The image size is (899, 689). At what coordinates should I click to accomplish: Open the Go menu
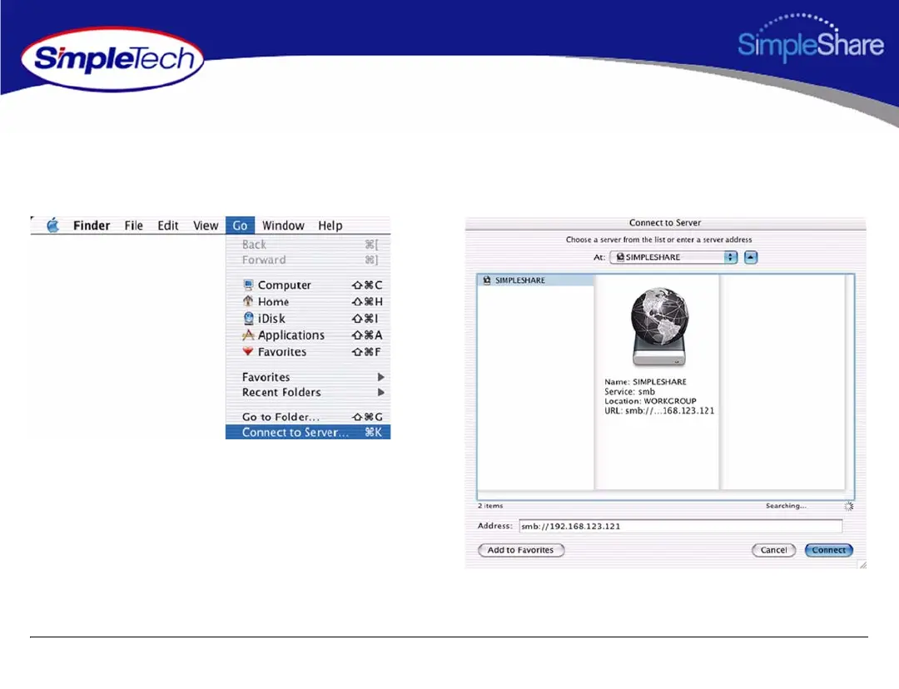click(240, 226)
